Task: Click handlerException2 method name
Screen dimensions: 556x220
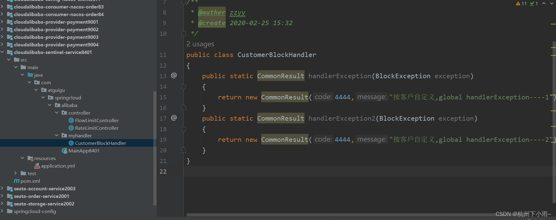Action: point(342,118)
